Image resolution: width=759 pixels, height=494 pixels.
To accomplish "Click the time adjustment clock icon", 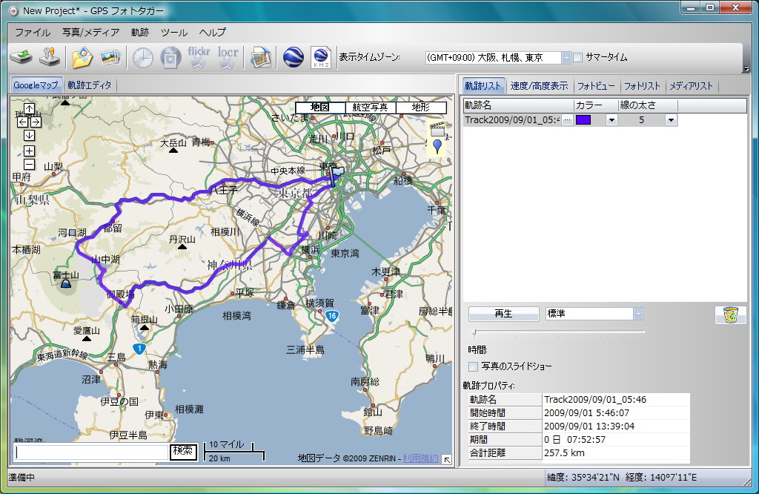I will coord(142,57).
